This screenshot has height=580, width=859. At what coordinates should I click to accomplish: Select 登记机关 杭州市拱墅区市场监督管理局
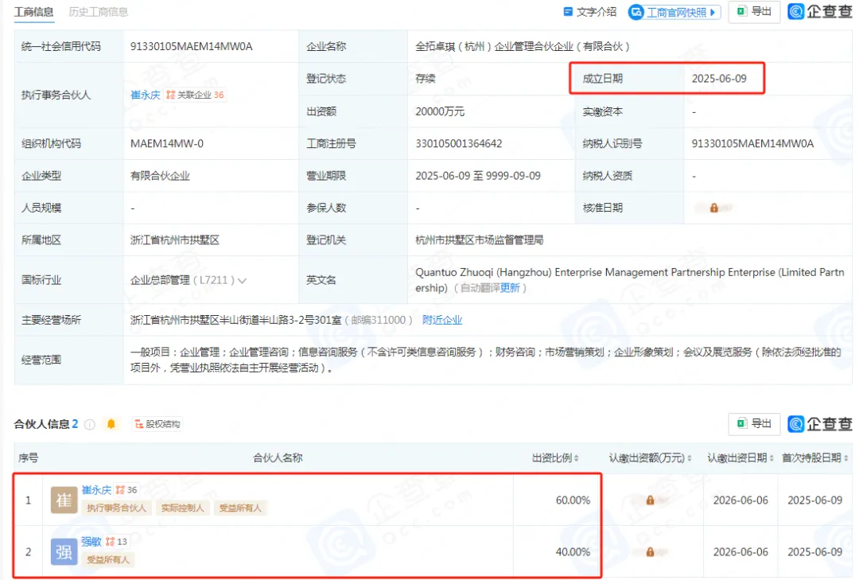click(x=480, y=240)
